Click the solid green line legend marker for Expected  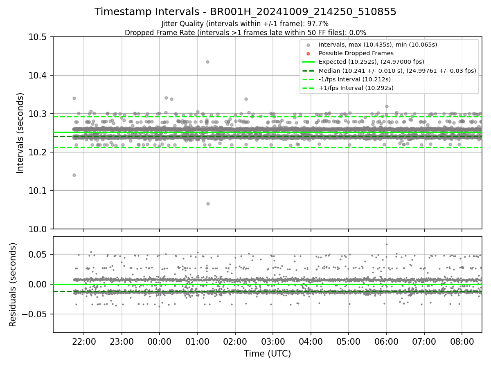(x=308, y=62)
